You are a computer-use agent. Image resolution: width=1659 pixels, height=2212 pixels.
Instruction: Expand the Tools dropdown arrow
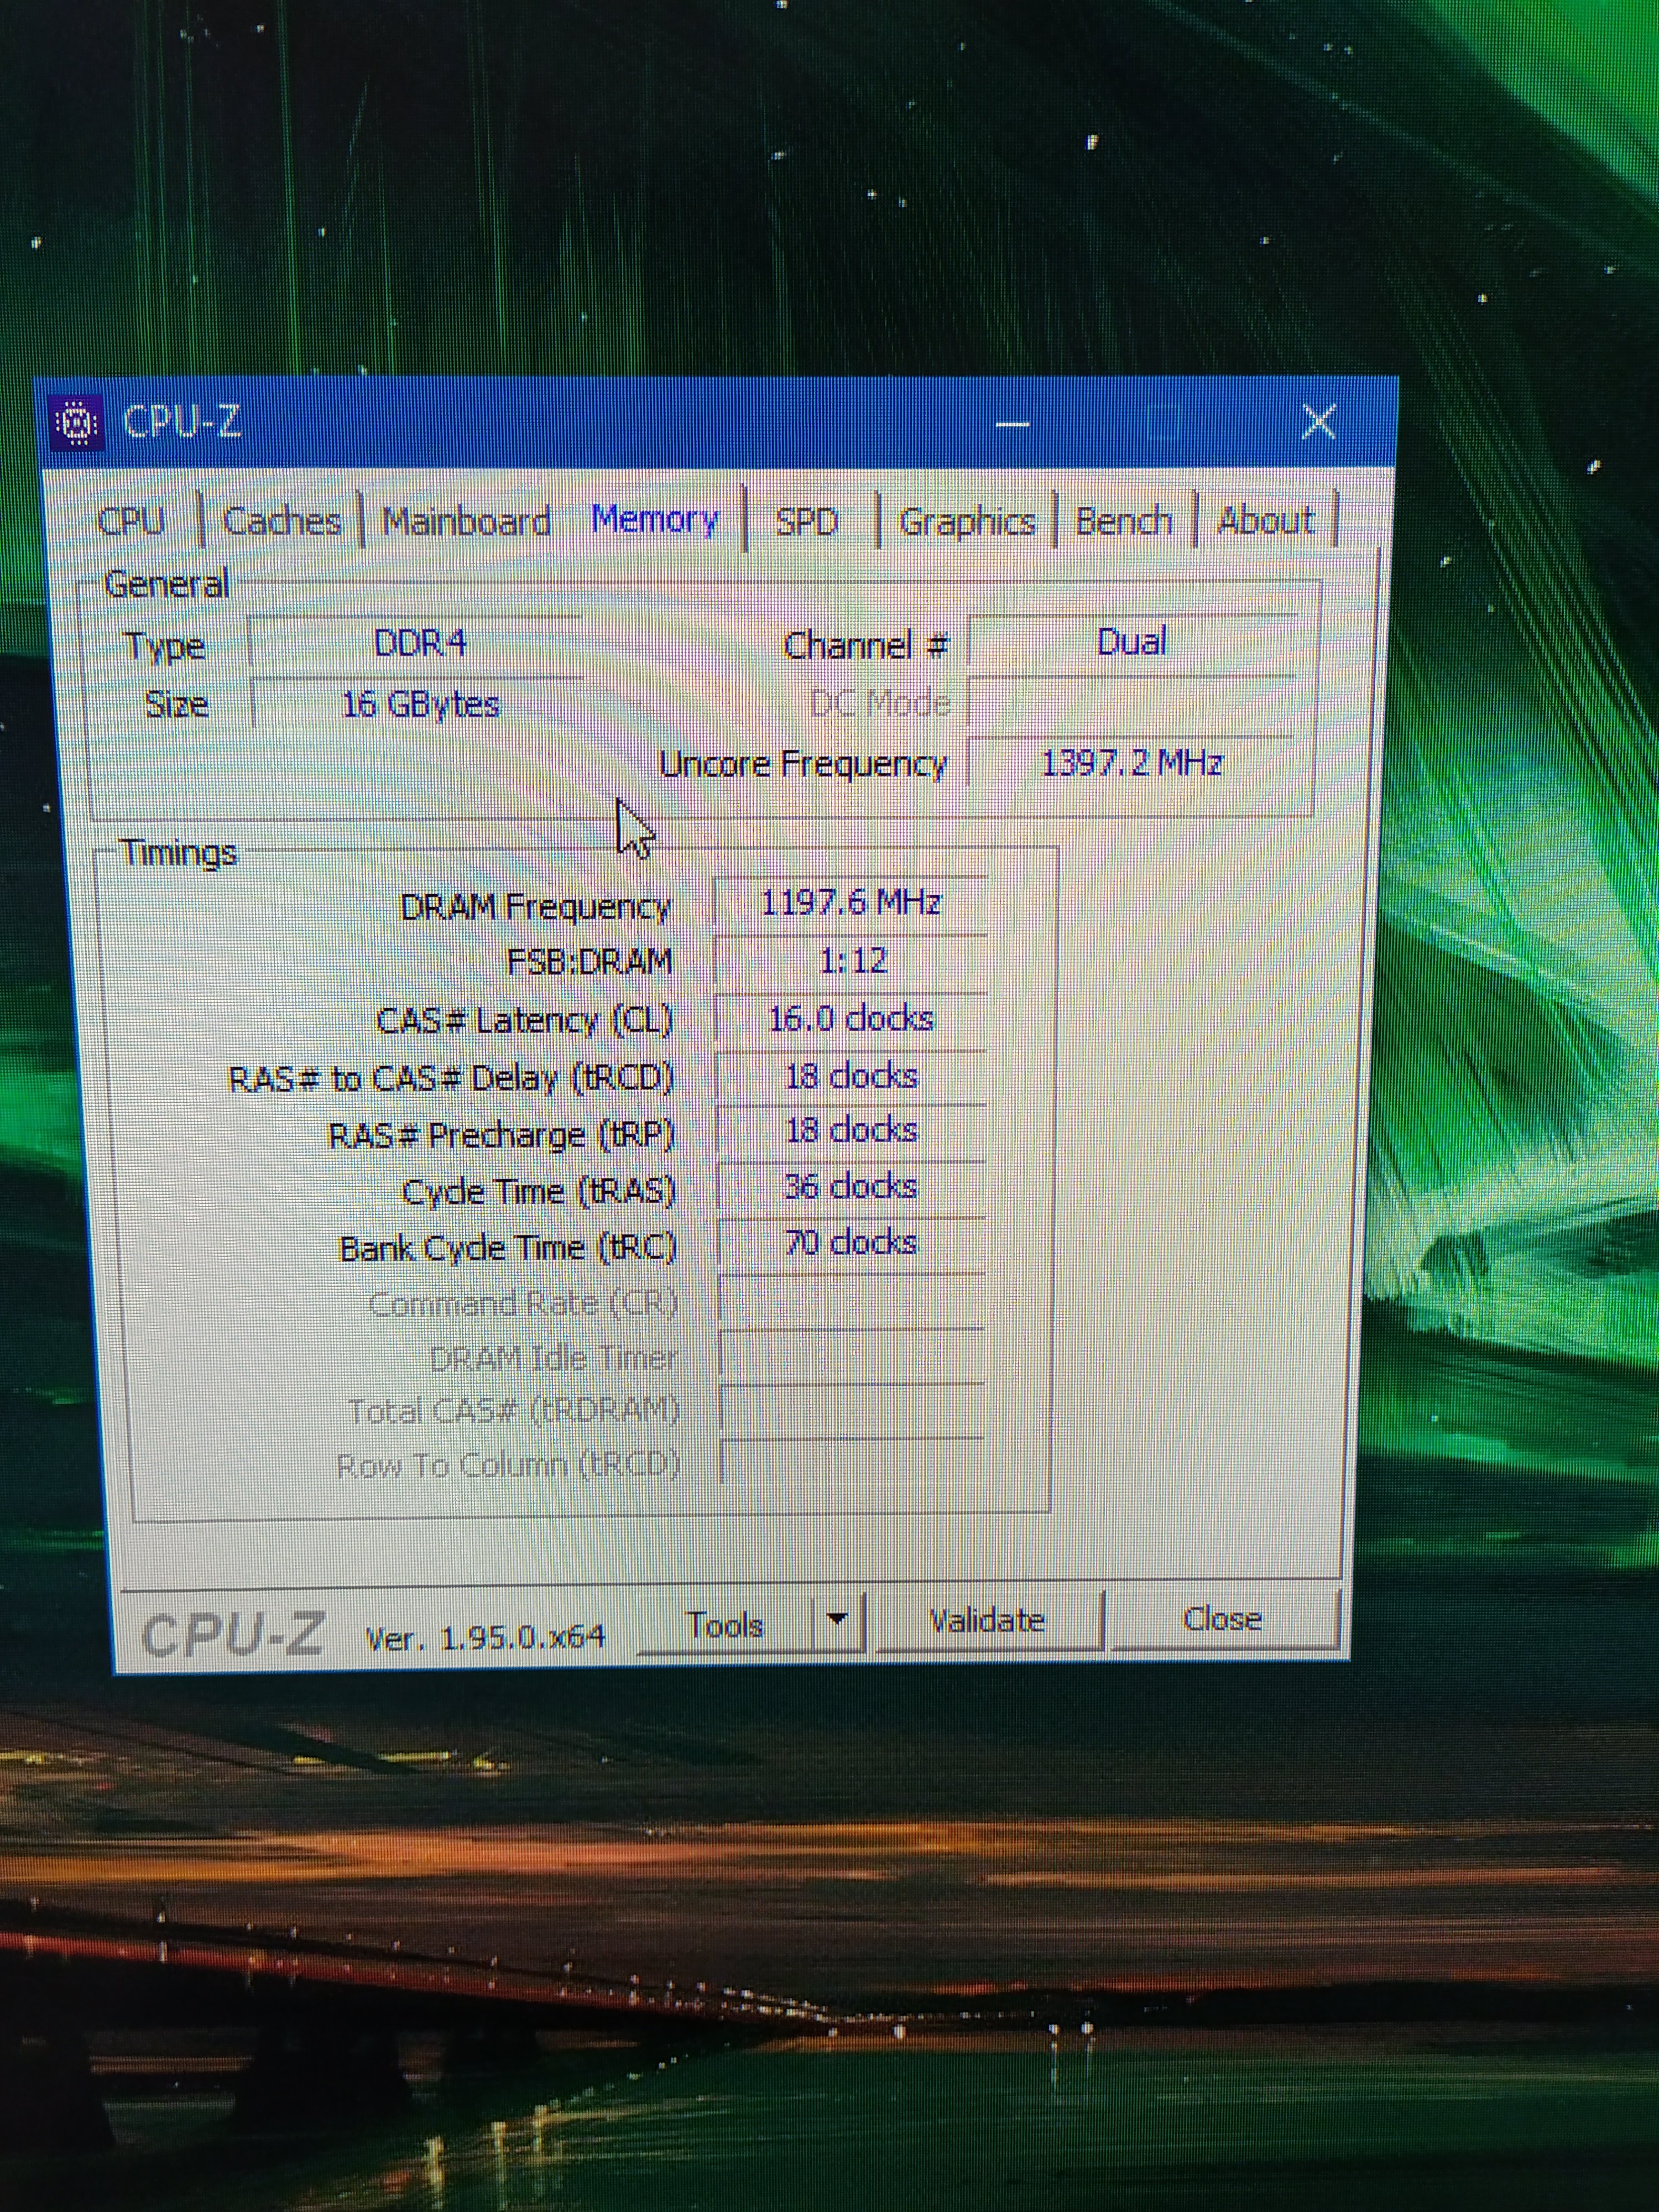838,1619
